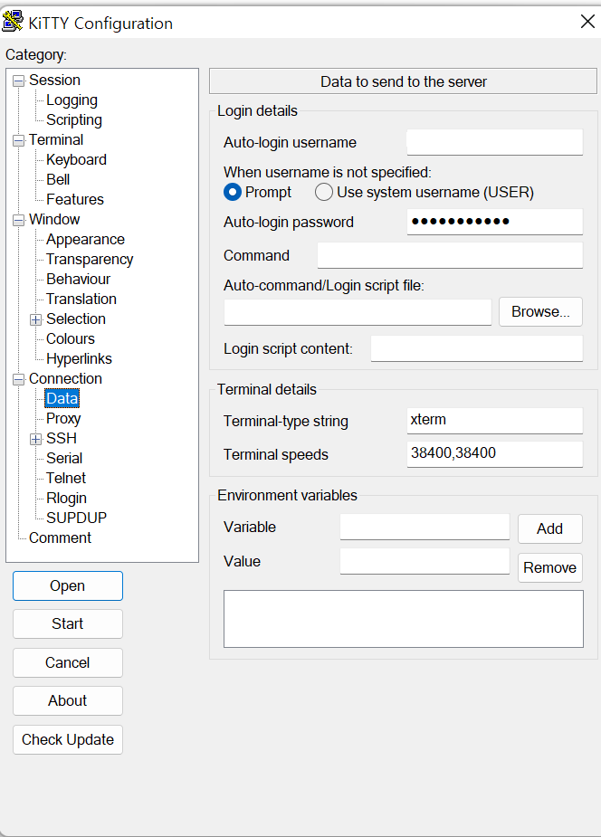
Task: Collapse the Session tree node
Action: (x=19, y=81)
